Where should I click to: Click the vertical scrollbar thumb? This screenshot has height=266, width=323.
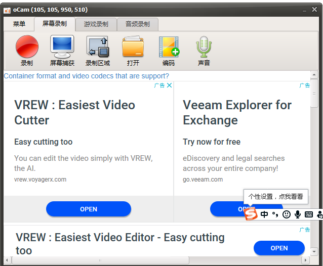click(314, 93)
